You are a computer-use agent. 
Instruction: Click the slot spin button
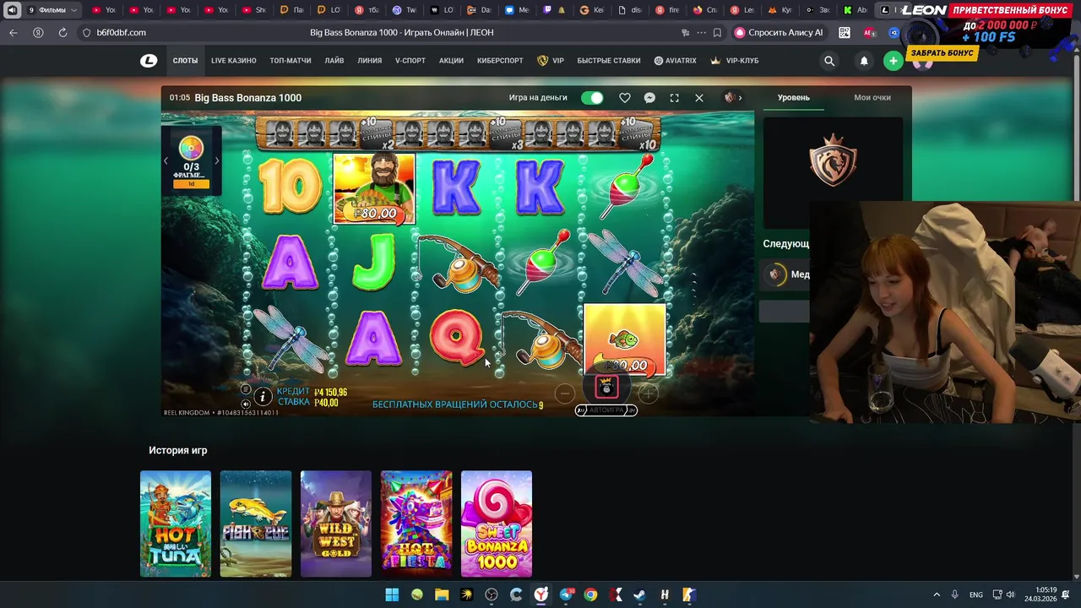606,388
